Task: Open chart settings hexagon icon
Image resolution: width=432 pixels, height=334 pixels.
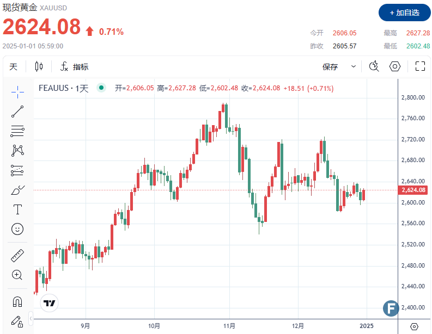Action: tap(396, 66)
